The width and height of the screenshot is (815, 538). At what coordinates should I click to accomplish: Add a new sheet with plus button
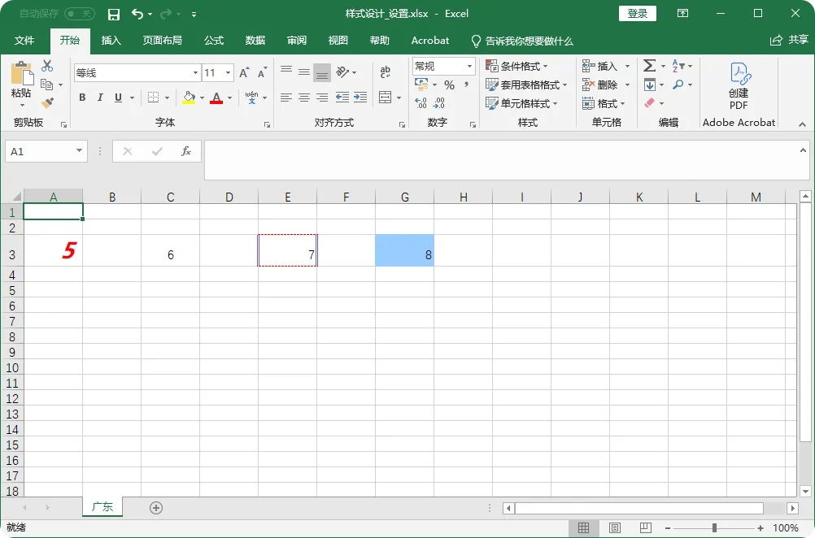click(x=156, y=508)
